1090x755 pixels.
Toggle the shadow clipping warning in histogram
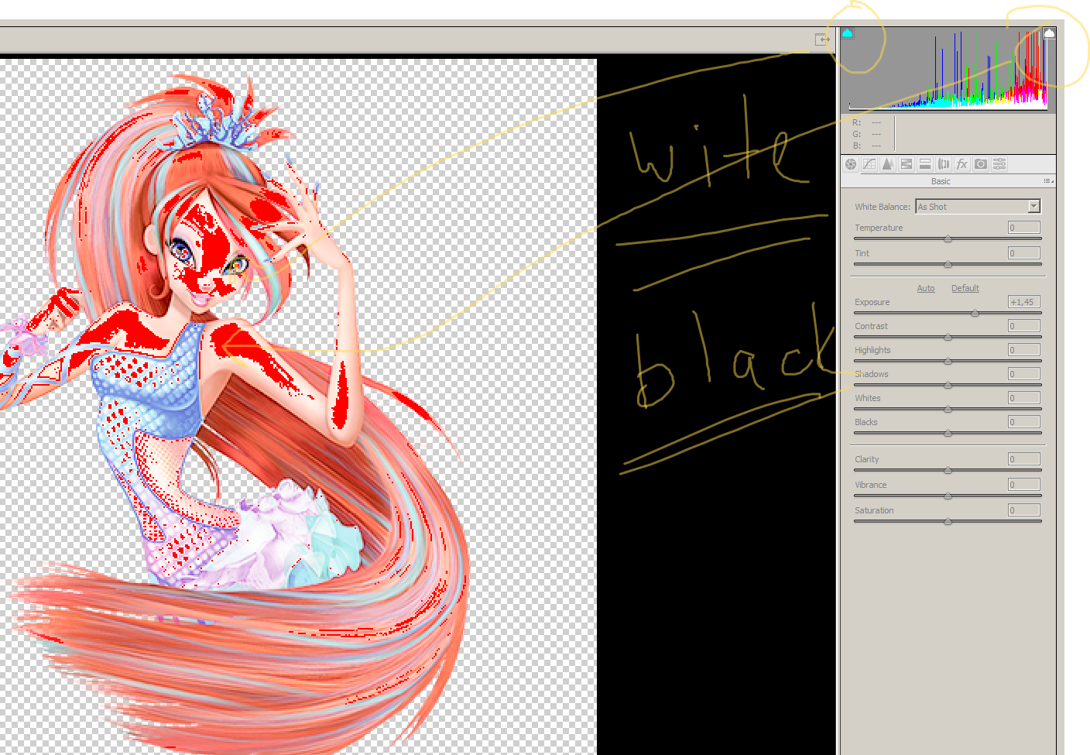848,33
